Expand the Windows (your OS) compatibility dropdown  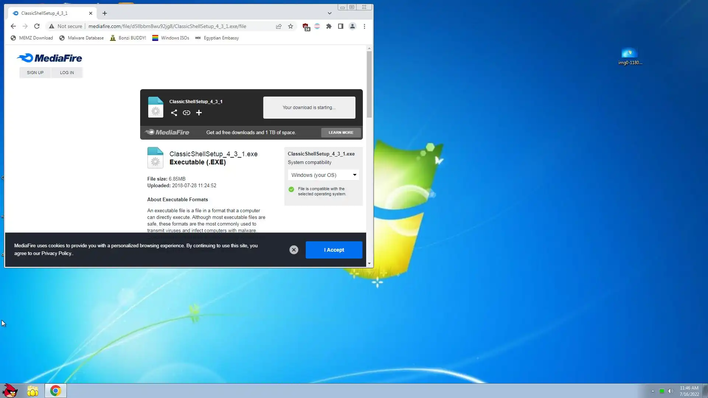point(323,175)
